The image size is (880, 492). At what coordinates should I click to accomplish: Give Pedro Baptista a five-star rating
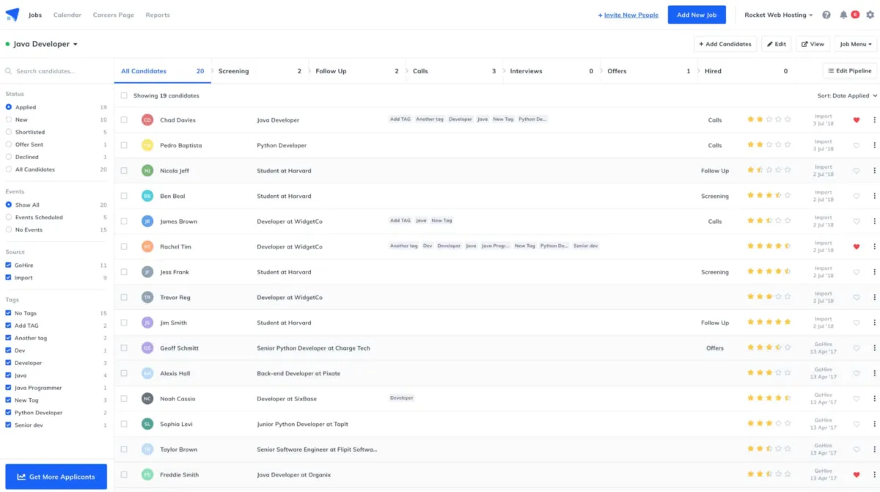[x=789, y=145]
